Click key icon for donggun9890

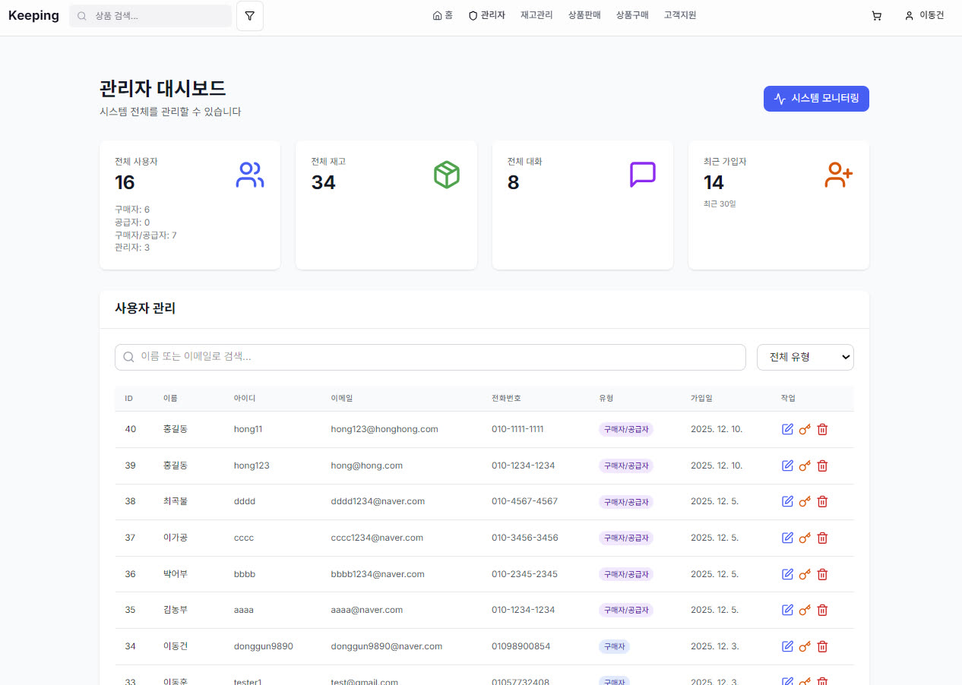pos(805,646)
